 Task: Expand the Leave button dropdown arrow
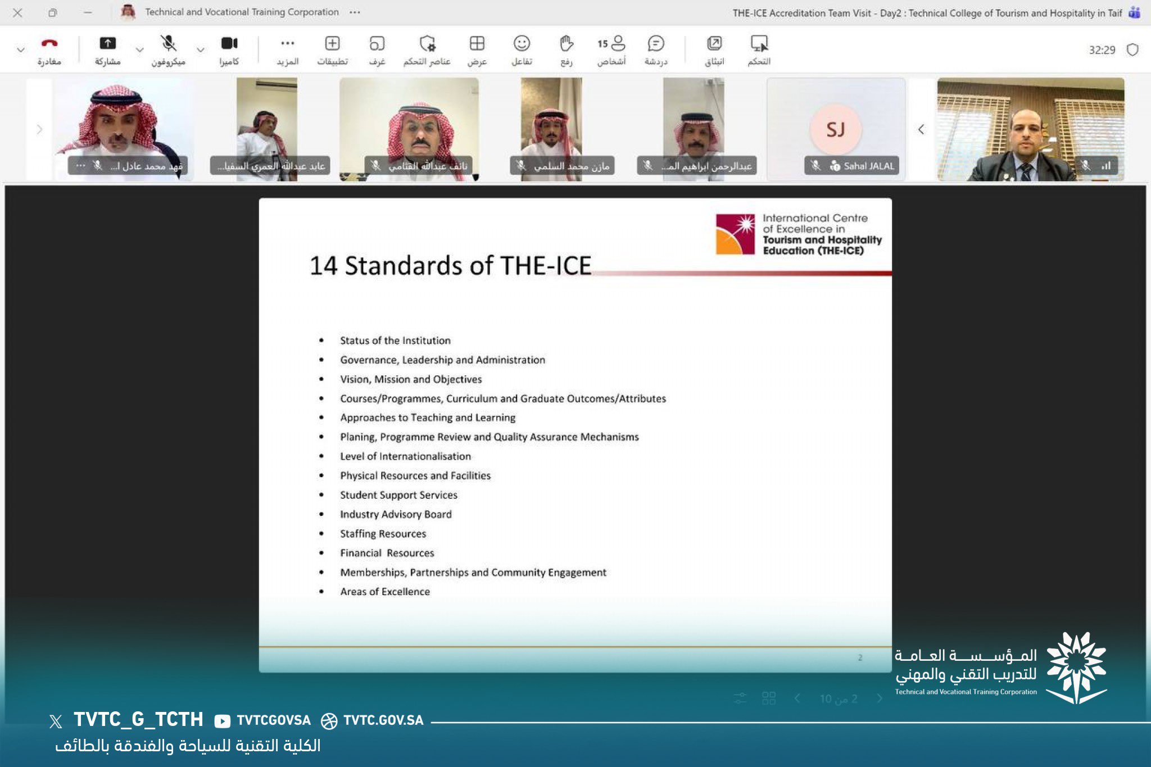pos(21,50)
